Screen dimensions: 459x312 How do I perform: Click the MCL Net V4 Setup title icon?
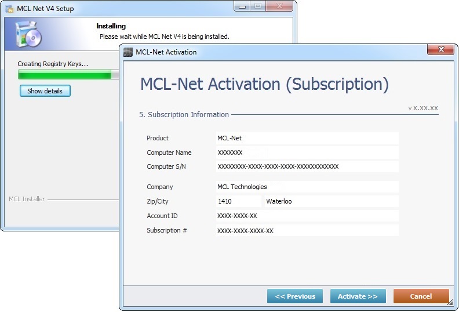tap(10, 9)
